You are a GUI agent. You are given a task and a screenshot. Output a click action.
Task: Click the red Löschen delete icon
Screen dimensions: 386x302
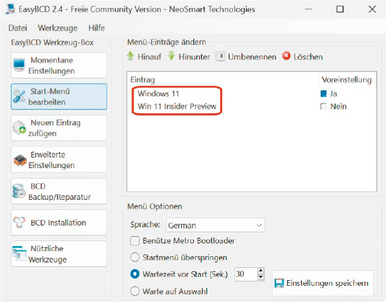(x=286, y=56)
